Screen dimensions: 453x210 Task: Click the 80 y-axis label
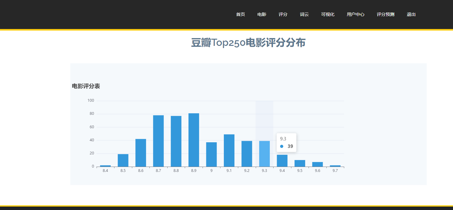pyautogui.click(x=92, y=114)
